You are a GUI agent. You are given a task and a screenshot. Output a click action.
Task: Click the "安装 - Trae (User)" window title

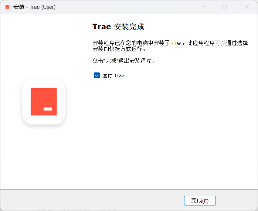34,7
